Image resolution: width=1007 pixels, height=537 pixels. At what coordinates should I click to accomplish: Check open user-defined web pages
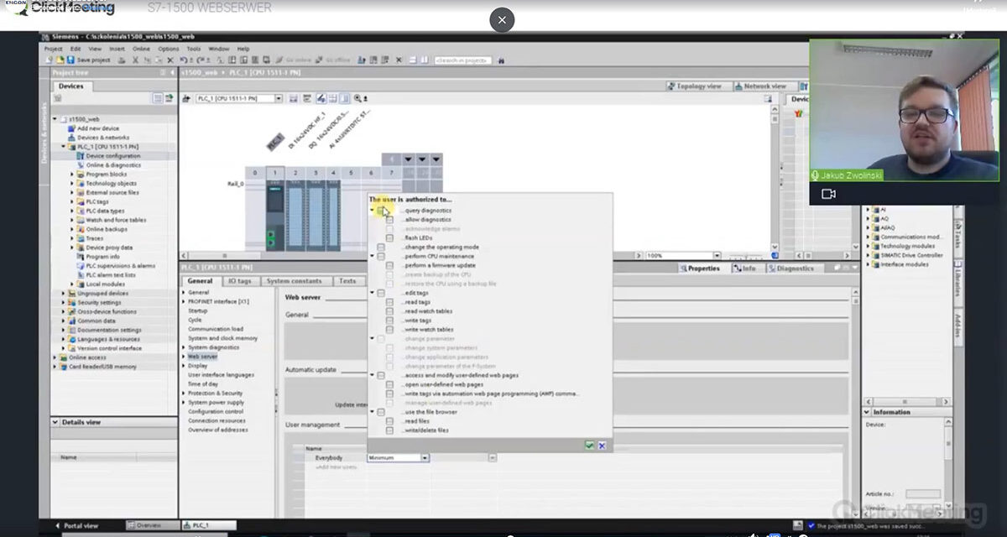coord(389,385)
